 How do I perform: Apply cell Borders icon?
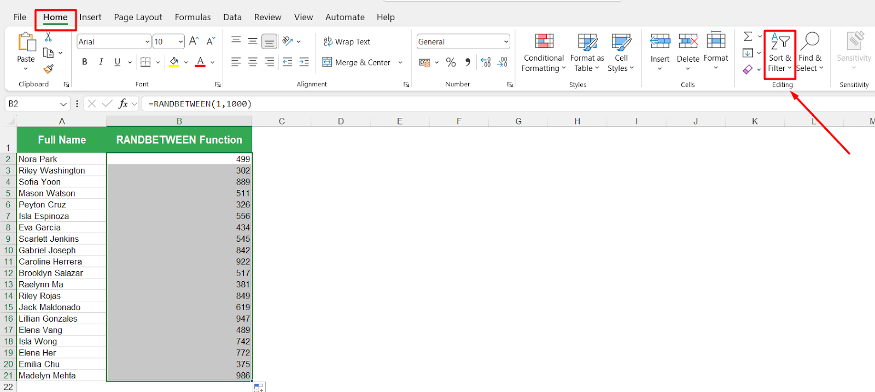(x=145, y=62)
